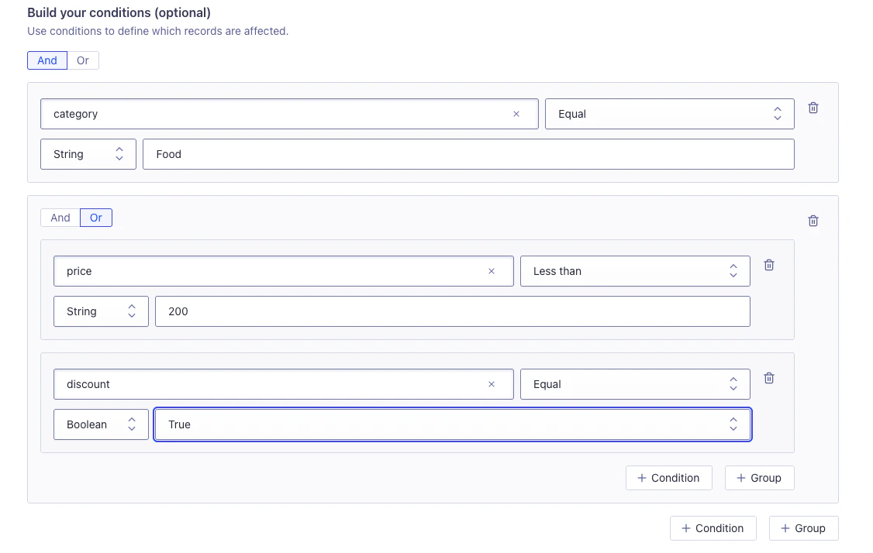Screen dimensions: 873x553
Task: Add Group inside nested group
Action: [760, 478]
